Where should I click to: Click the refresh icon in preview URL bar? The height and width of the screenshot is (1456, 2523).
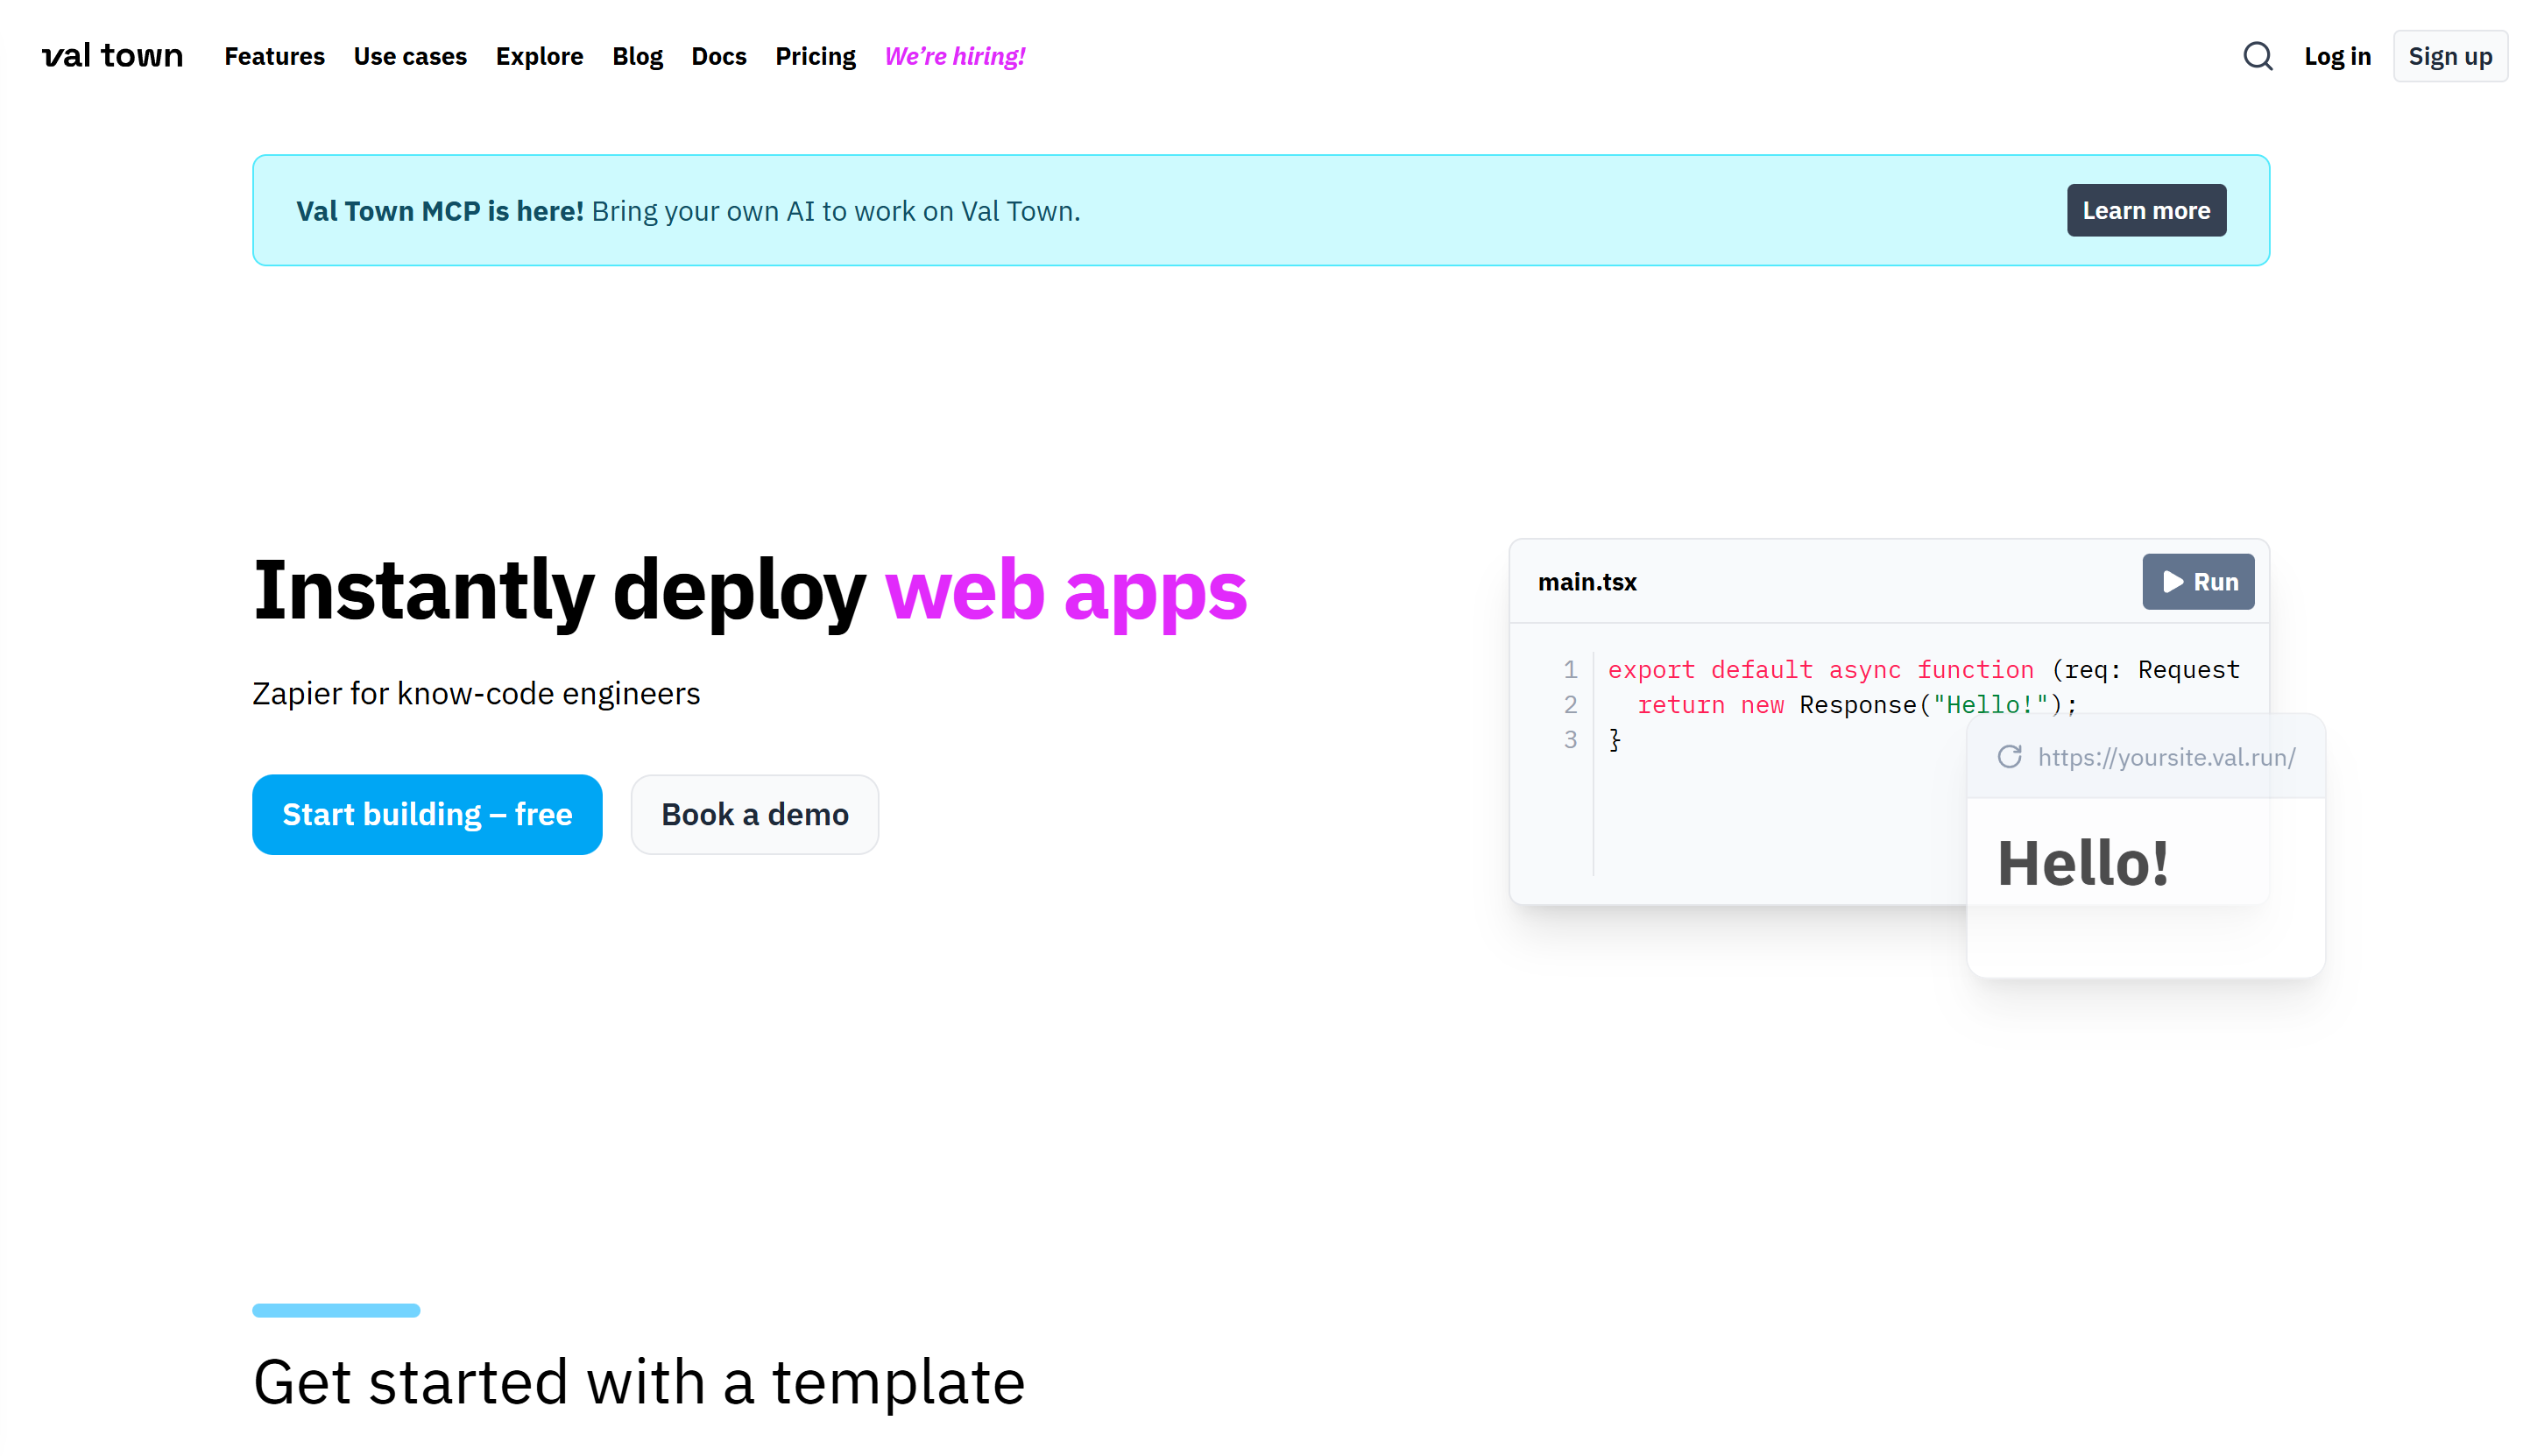[x=2008, y=757]
